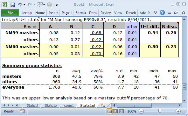Select the NM59 masters row label cell
The width and height of the screenshot is (188, 116).
[20, 33]
